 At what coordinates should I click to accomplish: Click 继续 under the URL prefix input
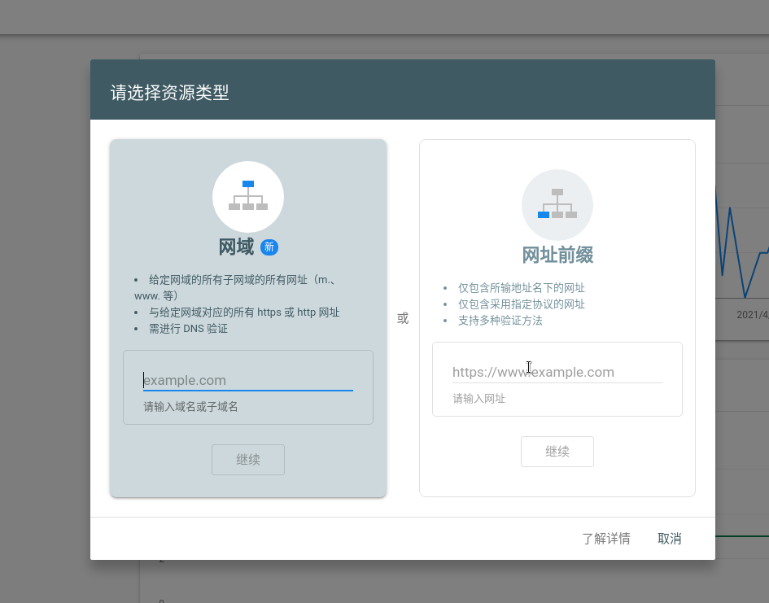[x=557, y=452]
